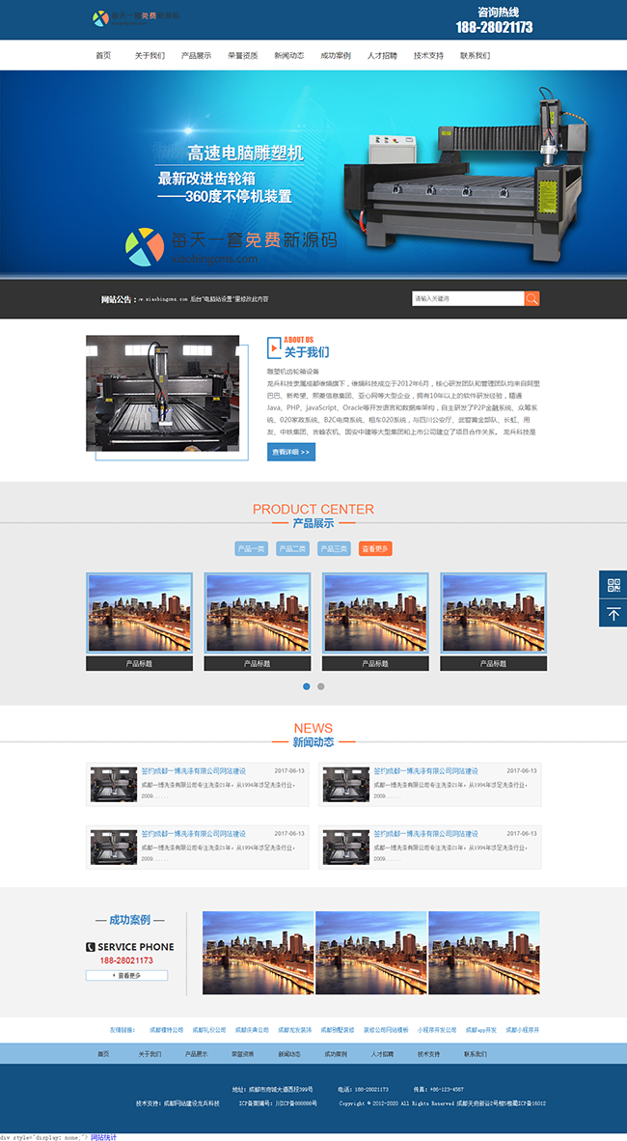Click 关于我们 in footer navigation bar
627x1141 pixels.
tap(150, 1054)
